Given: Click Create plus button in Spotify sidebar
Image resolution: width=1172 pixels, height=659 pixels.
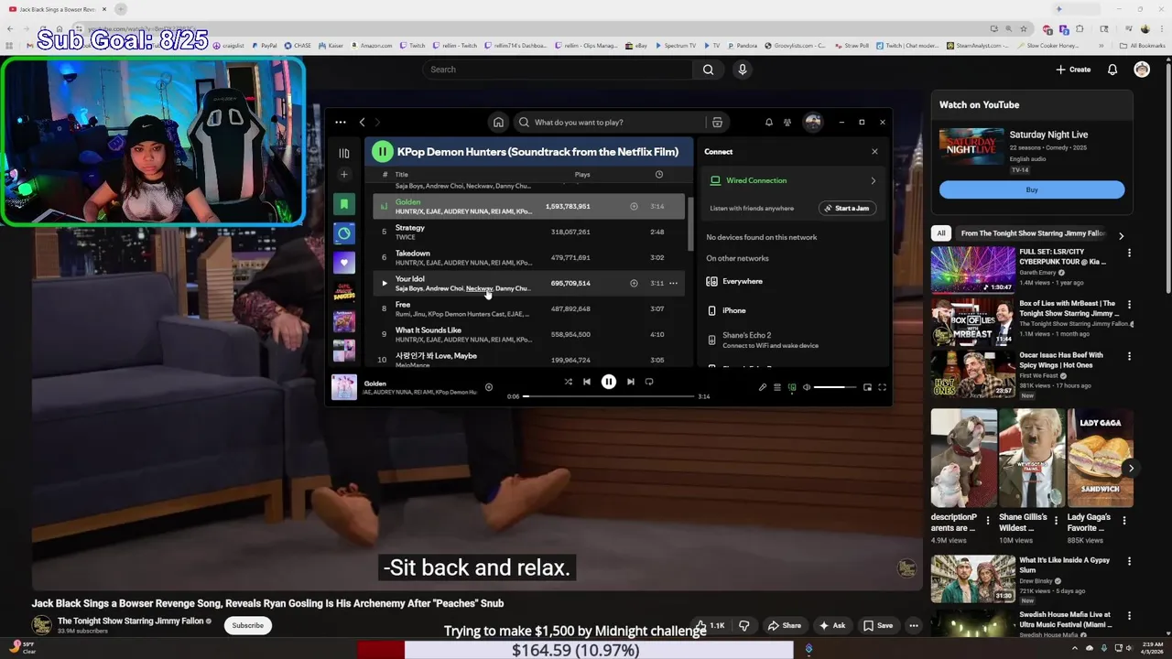Looking at the screenshot, I should pyautogui.click(x=344, y=175).
